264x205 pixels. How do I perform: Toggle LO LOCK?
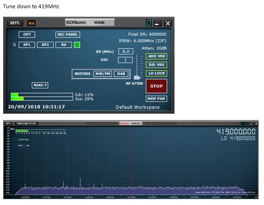pos(156,74)
